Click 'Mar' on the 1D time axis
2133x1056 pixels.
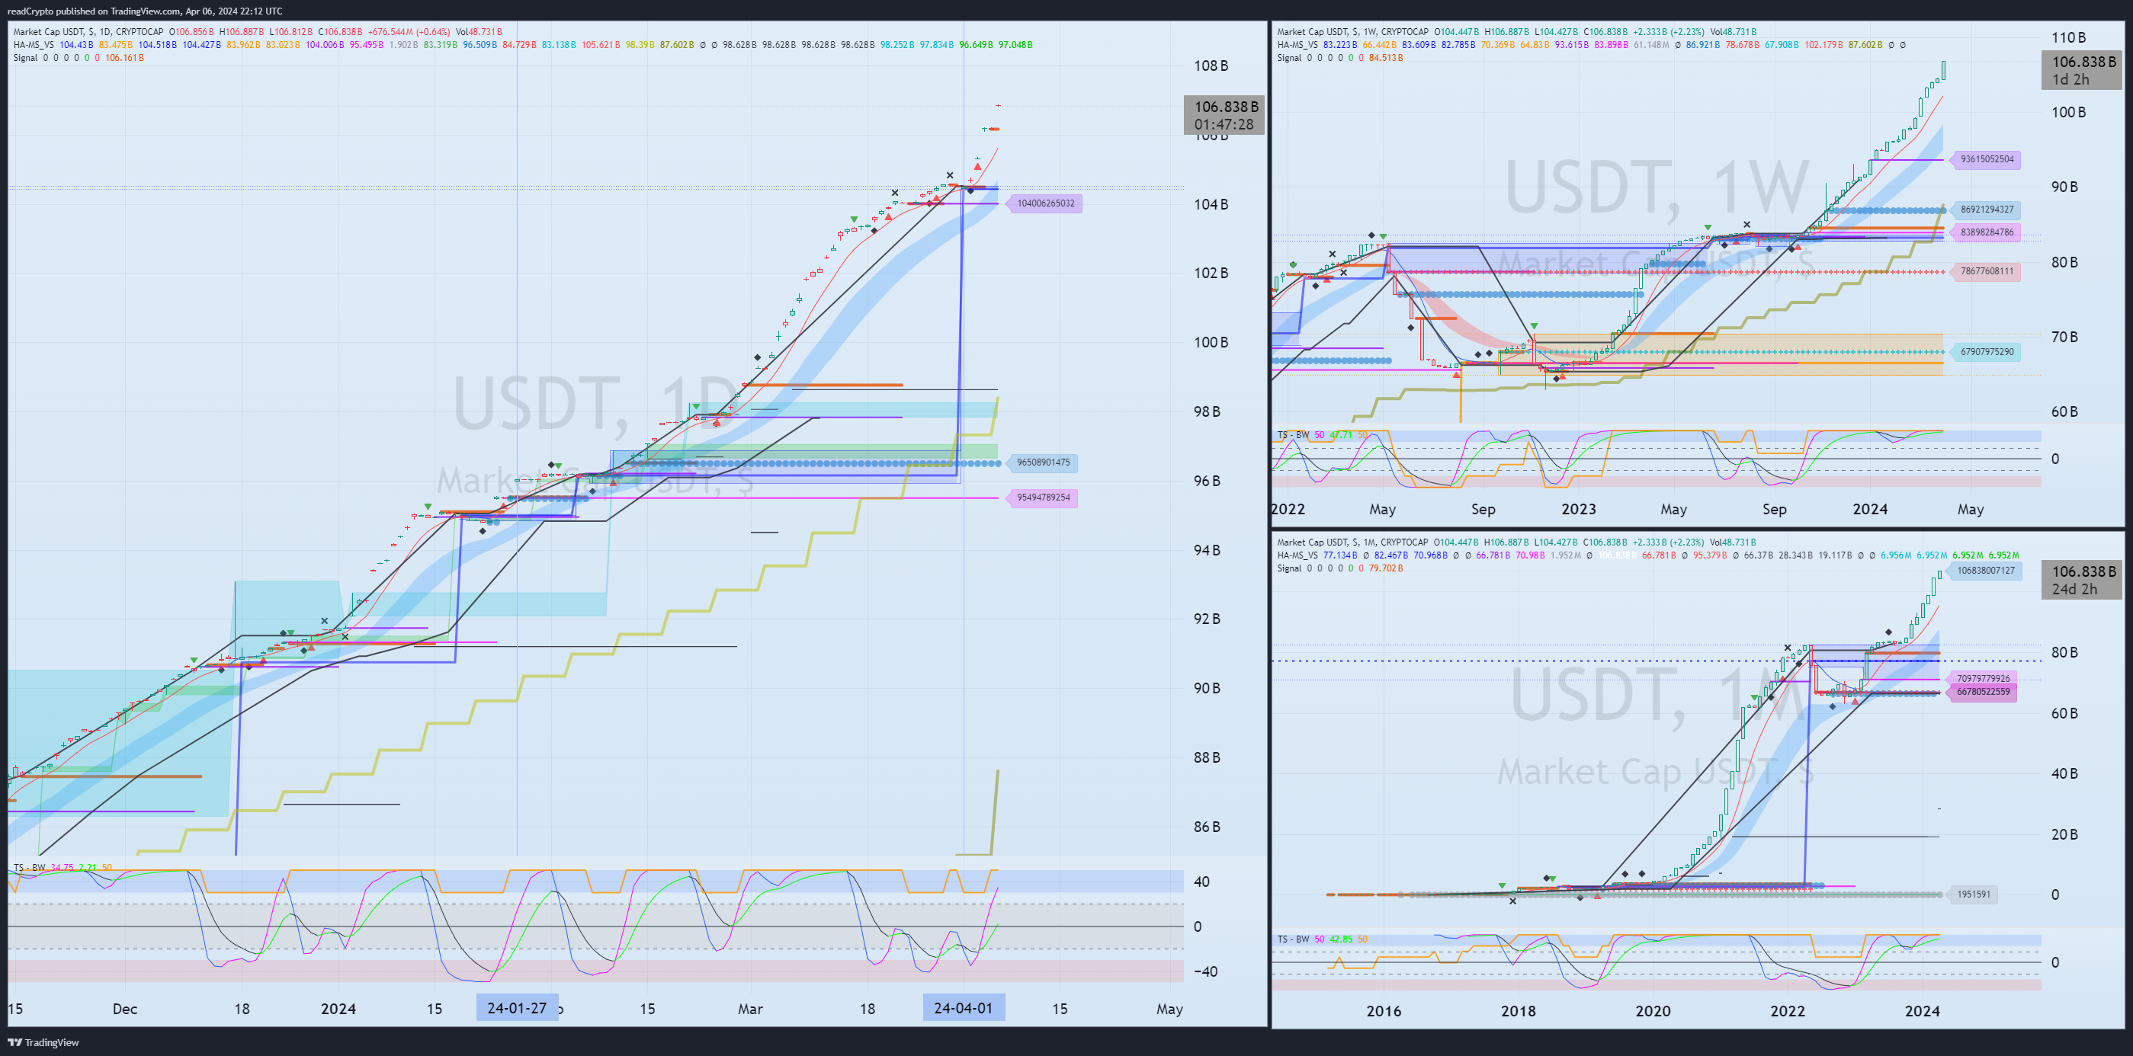coord(750,1009)
